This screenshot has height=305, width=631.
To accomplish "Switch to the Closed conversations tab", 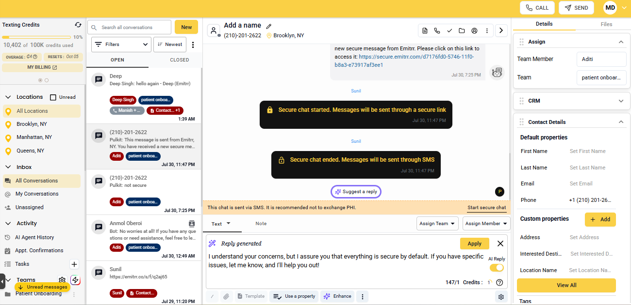I will [179, 60].
